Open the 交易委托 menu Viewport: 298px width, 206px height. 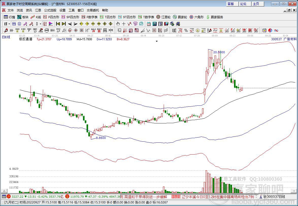click(x=93, y=10)
